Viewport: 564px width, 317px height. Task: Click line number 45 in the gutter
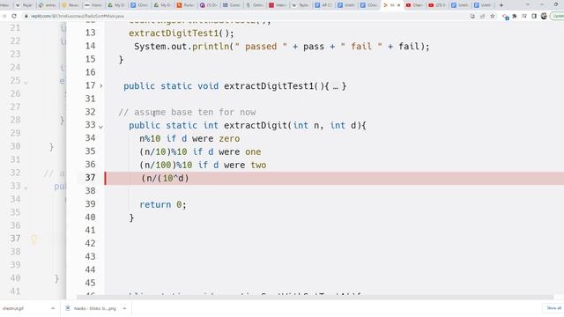coord(90,284)
